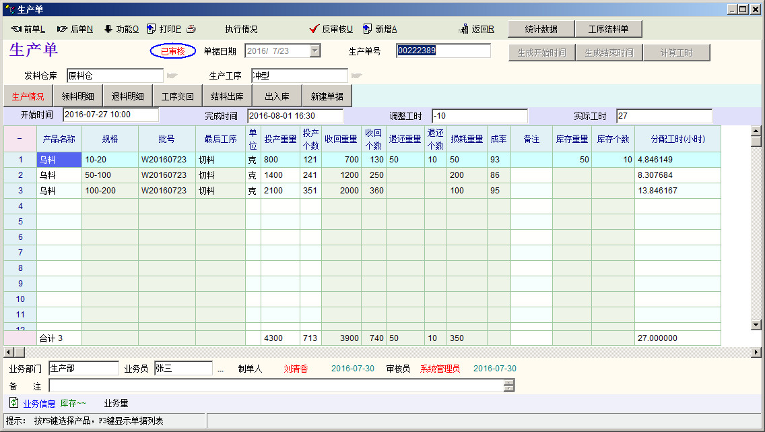Switch to the 领料明细 tab
The height and width of the screenshot is (432, 765).
click(x=77, y=96)
